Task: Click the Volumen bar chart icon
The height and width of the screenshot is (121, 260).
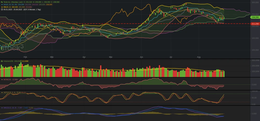Action: [x=2, y=61]
